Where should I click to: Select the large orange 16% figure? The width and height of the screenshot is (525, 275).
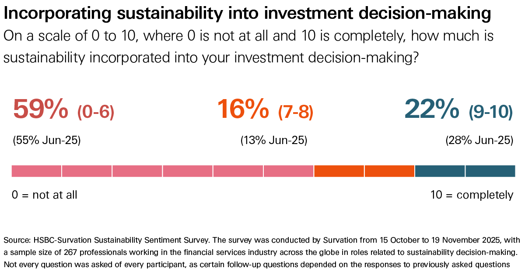[x=243, y=109]
